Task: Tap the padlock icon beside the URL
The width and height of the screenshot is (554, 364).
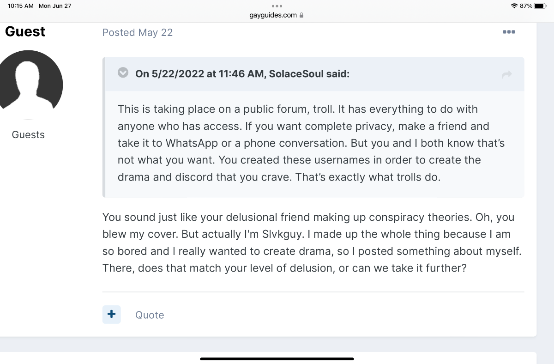Action: pyautogui.click(x=301, y=15)
